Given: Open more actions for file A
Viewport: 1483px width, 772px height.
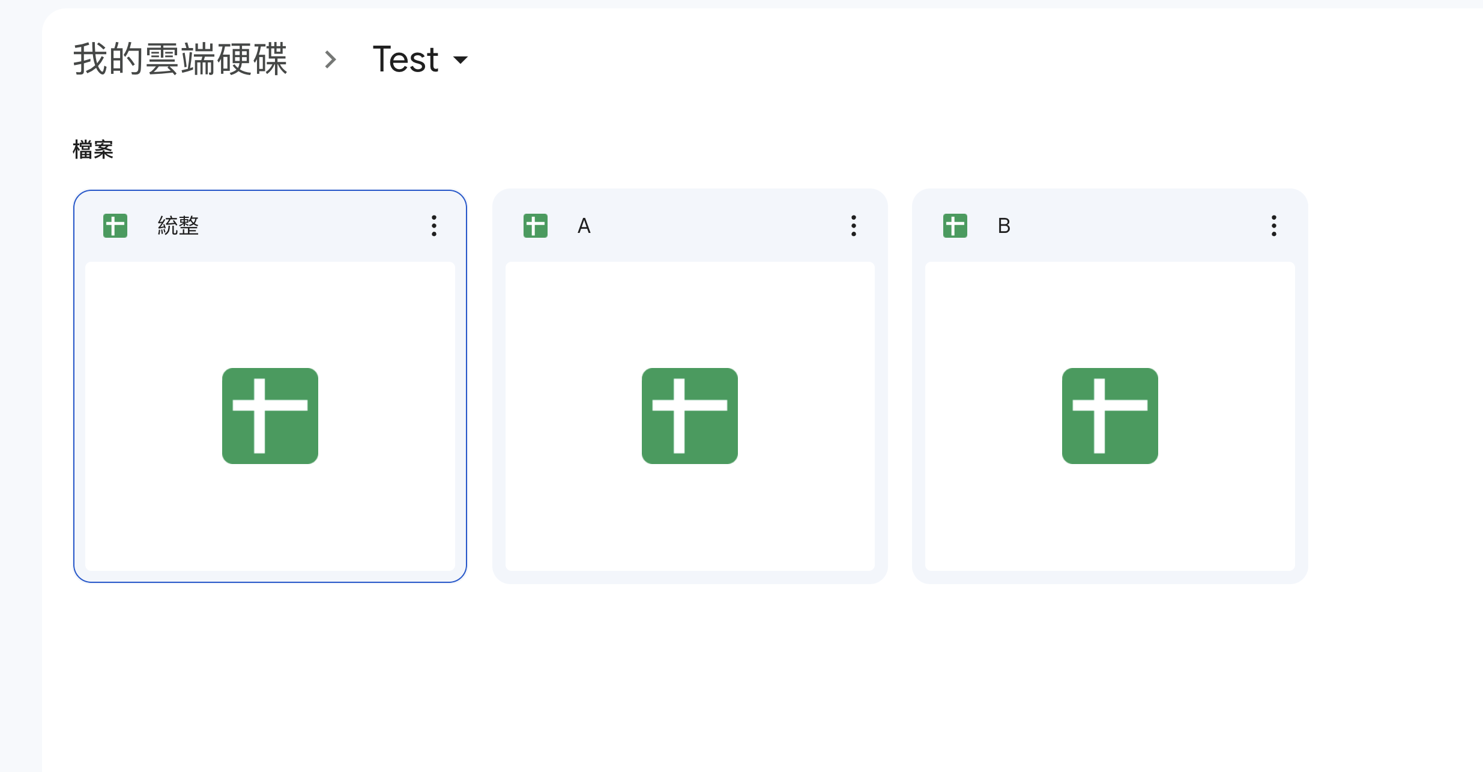Looking at the screenshot, I should pyautogui.click(x=853, y=226).
